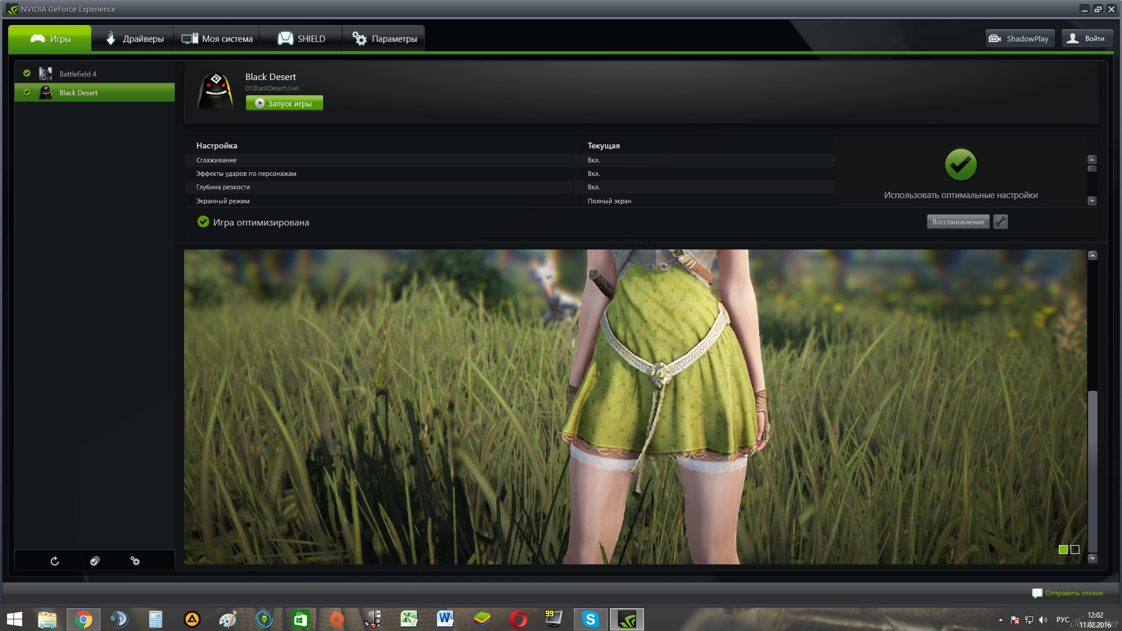The height and width of the screenshot is (631, 1122).
Task: Click the screenshot panel scrollbar thumb
Action: (1092, 471)
